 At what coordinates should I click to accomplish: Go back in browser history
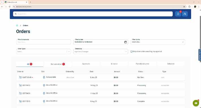[2, 7]
